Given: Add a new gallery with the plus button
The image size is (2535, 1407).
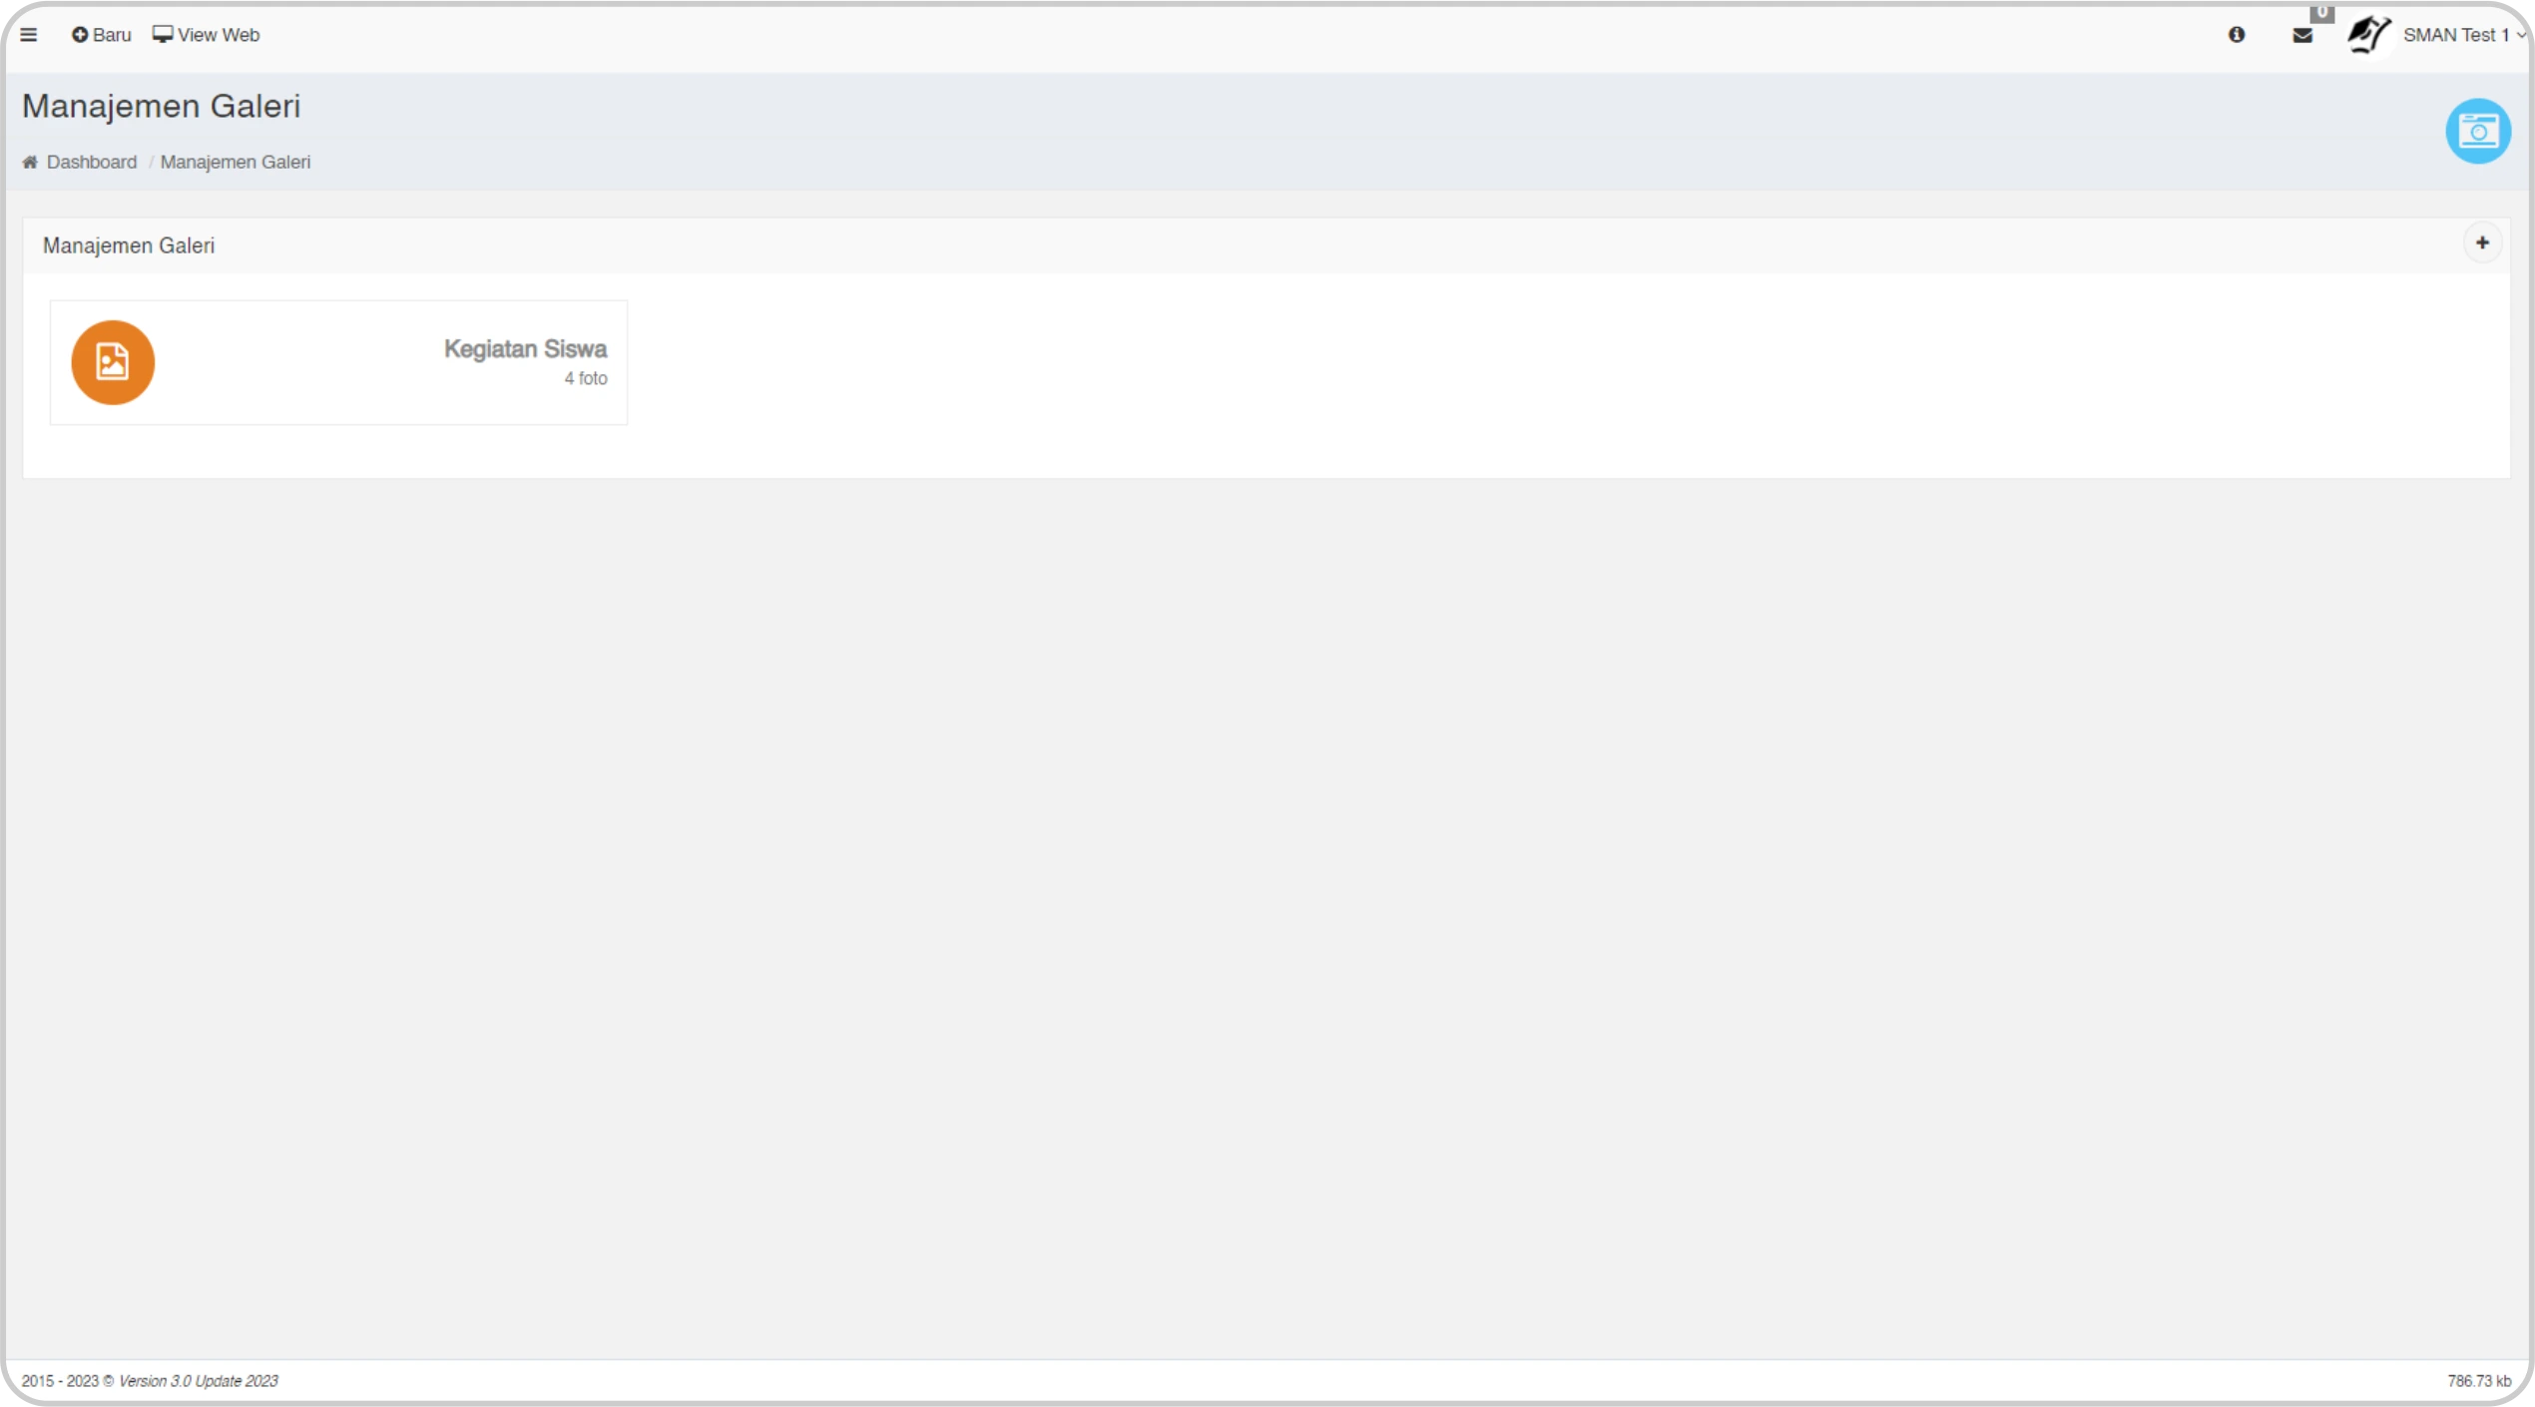Looking at the screenshot, I should tap(2482, 243).
